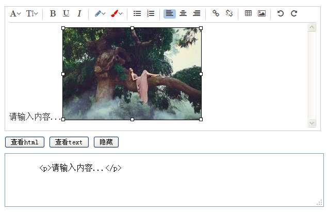This screenshot has height=212, width=327.
Task: Toggle underline formatting
Action: click(66, 13)
